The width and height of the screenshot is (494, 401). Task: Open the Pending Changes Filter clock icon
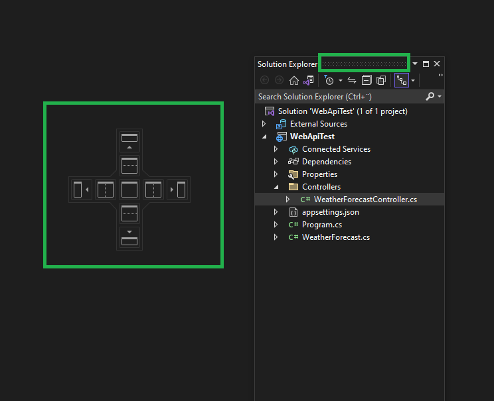click(x=329, y=80)
